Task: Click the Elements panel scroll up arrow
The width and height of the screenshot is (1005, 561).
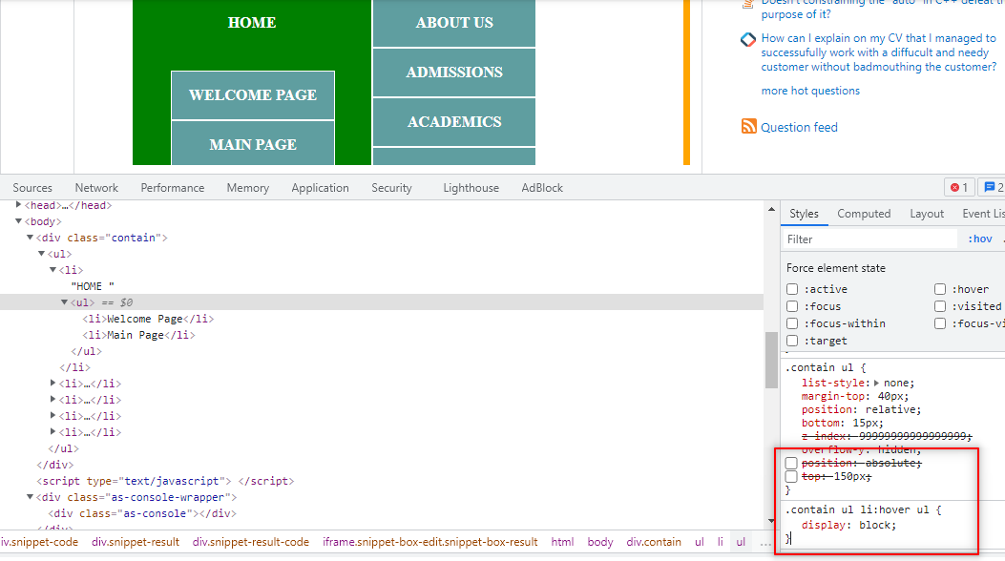Action: point(772,209)
